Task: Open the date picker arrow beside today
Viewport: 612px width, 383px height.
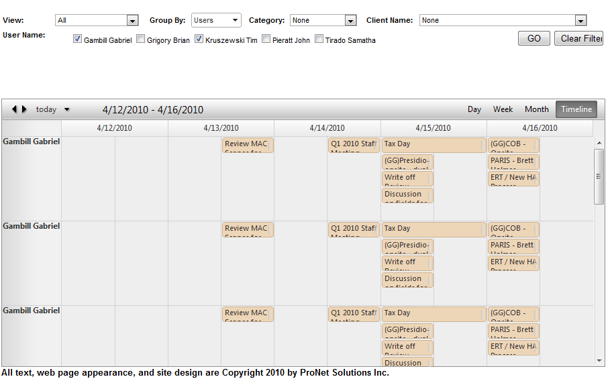Action: [x=66, y=110]
